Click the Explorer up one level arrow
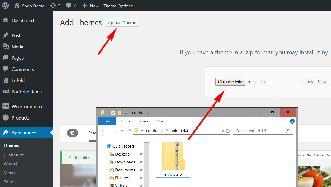The image size is (331, 187). [x=129, y=131]
